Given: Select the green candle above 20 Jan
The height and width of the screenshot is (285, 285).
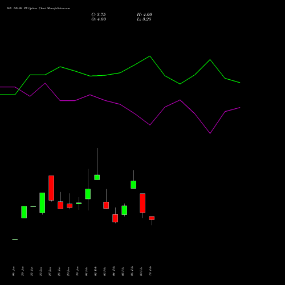Looking at the screenshot, I should 24,212.
